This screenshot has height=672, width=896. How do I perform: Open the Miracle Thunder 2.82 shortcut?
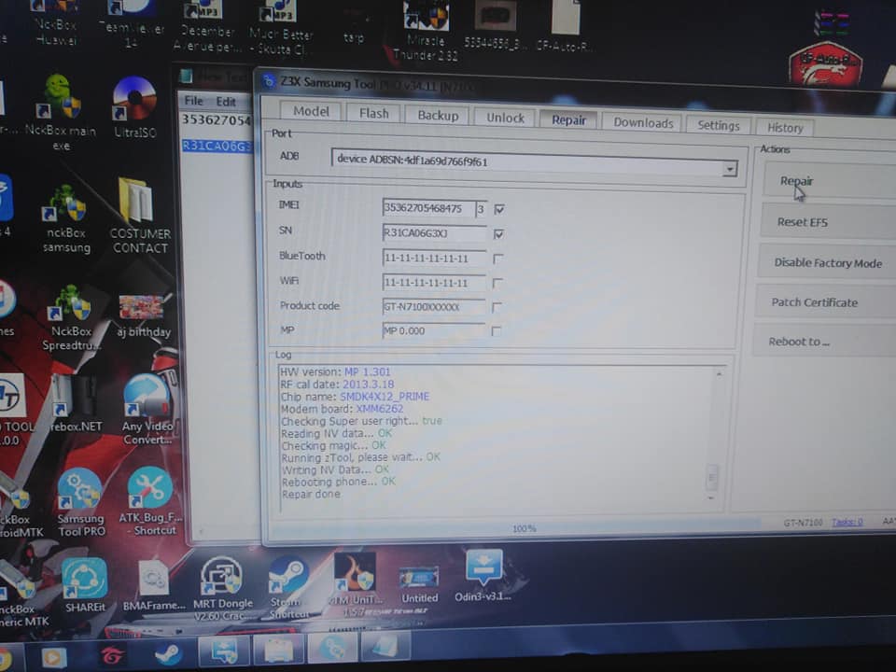426,32
